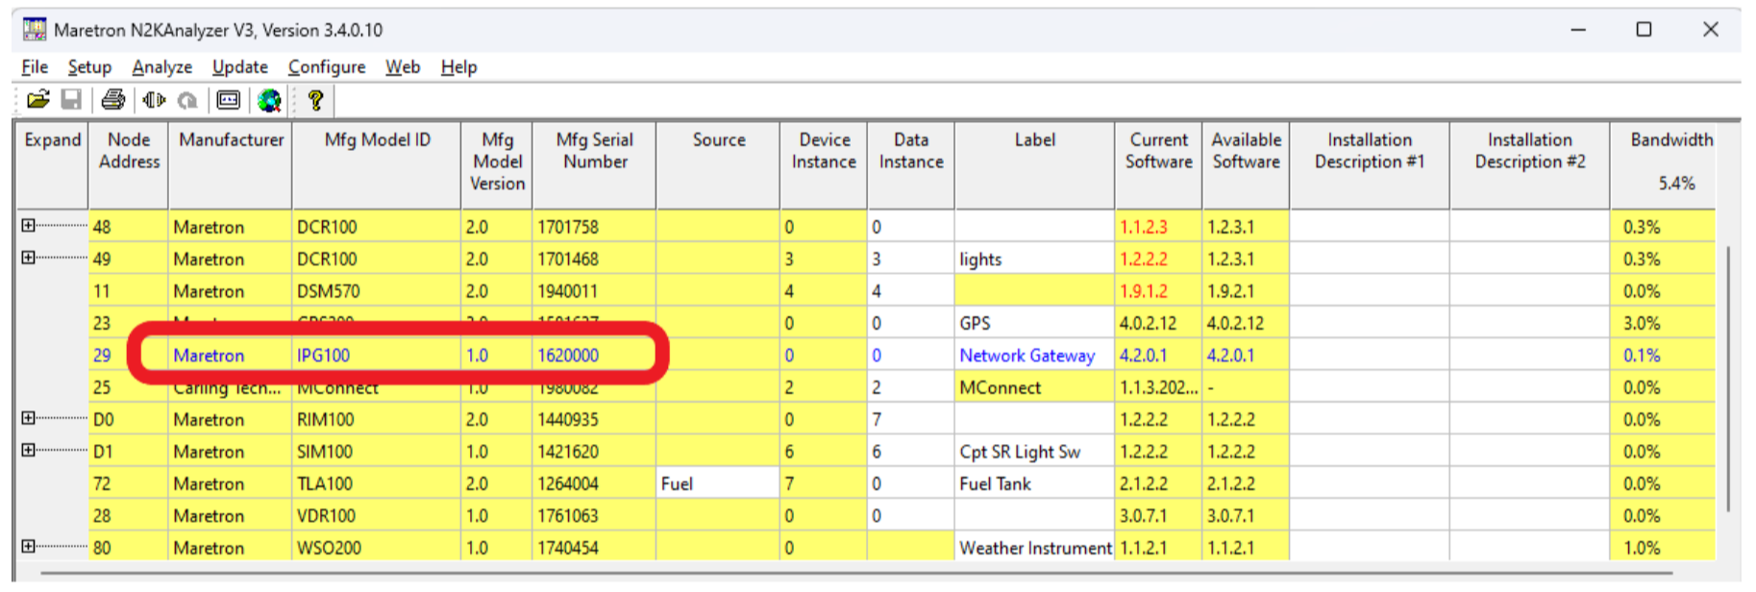The width and height of the screenshot is (1756, 592).
Task: Click the Mfg Model Version column header
Action: point(497,165)
